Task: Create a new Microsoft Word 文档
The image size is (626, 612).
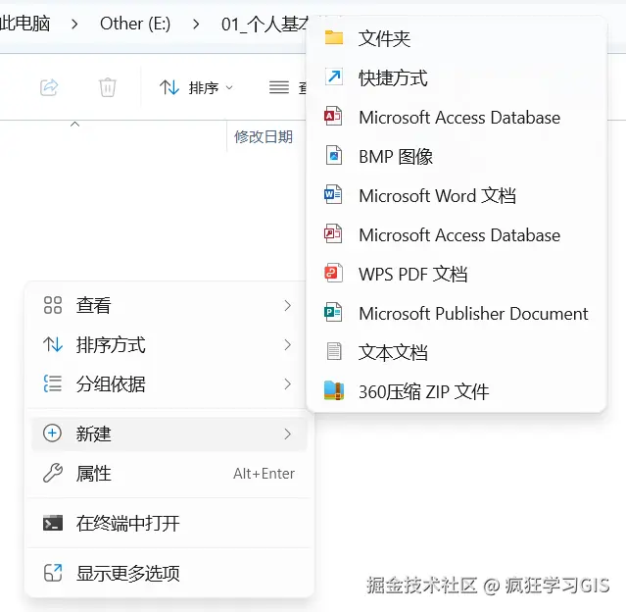Action: click(457, 195)
